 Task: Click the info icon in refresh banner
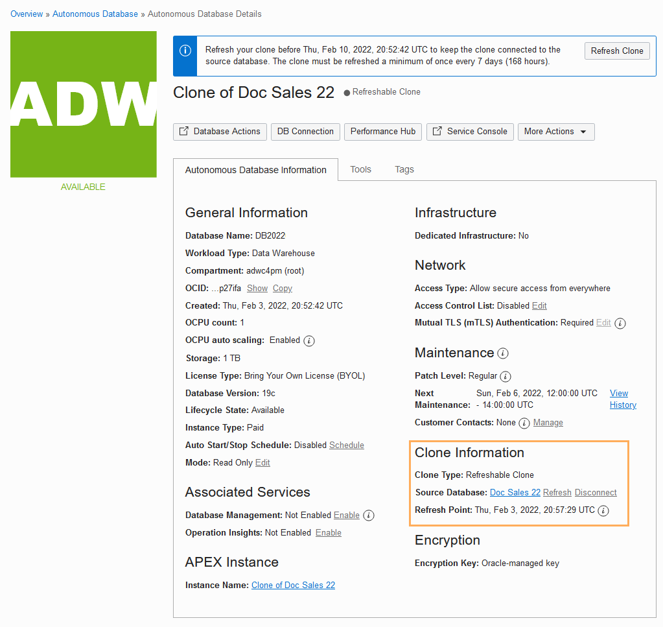coord(185,51)
